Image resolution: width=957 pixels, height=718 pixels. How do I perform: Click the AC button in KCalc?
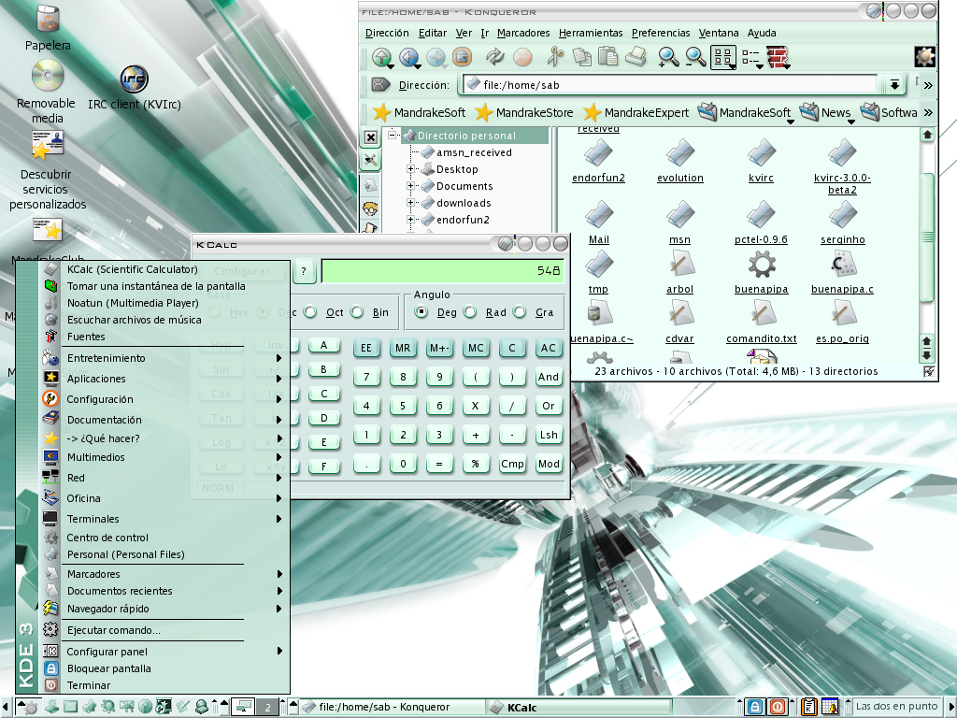548,348
